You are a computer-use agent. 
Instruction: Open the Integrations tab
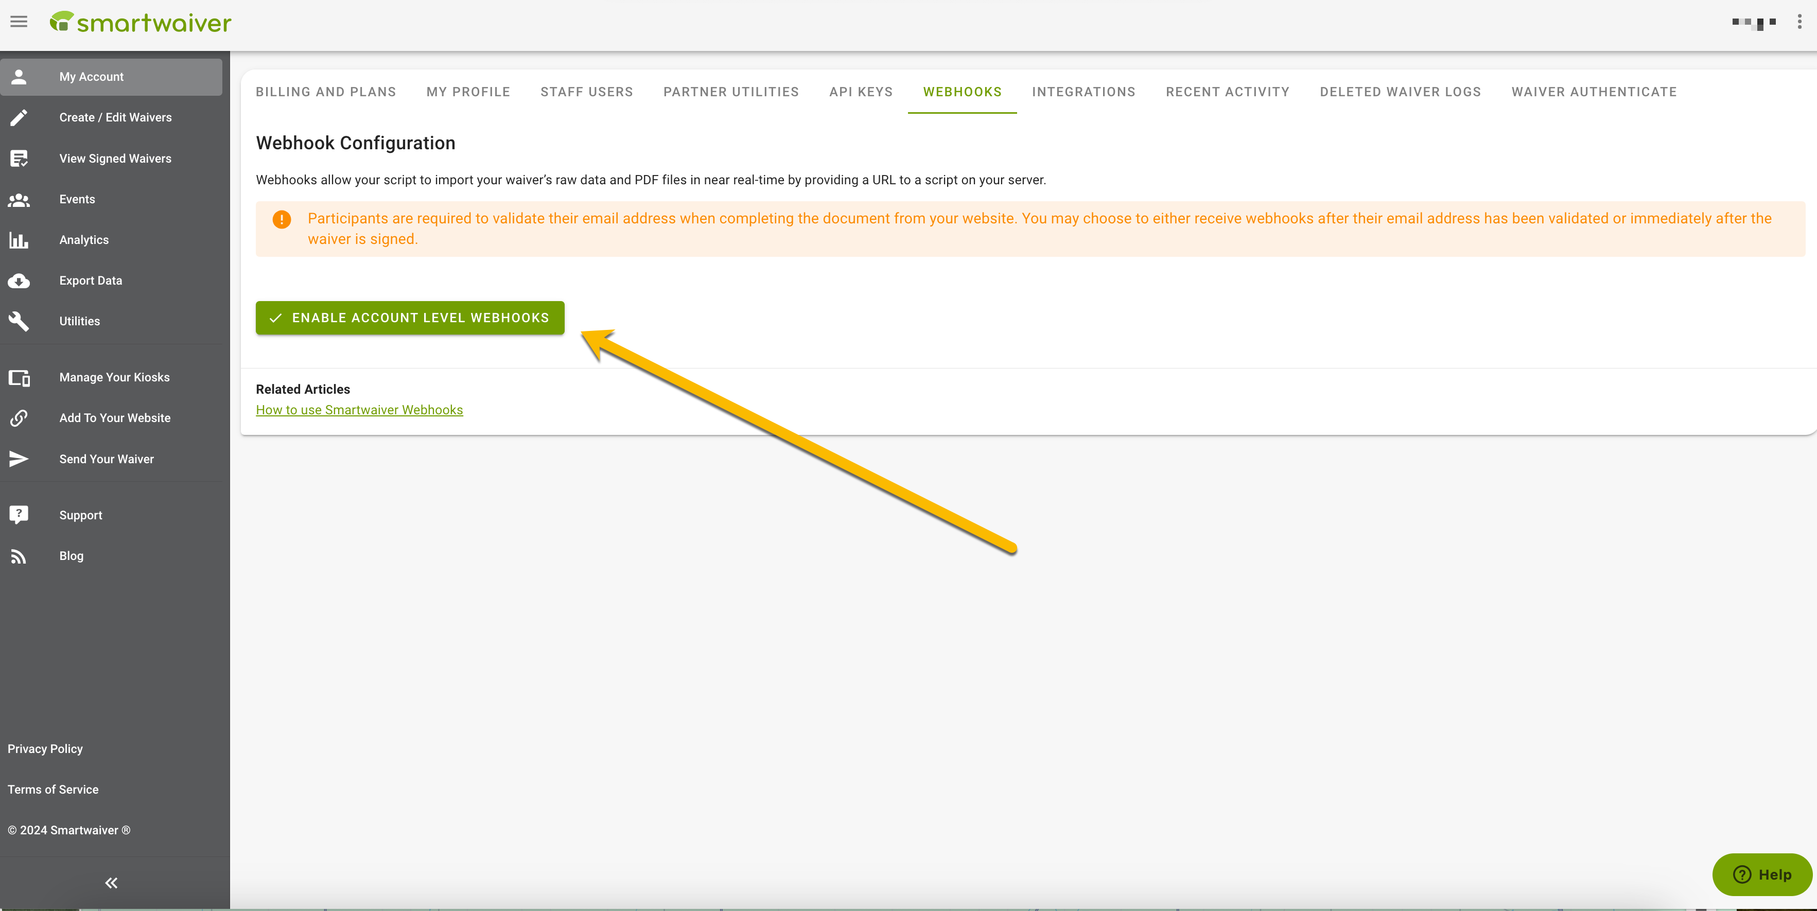tap(1084, 92)
